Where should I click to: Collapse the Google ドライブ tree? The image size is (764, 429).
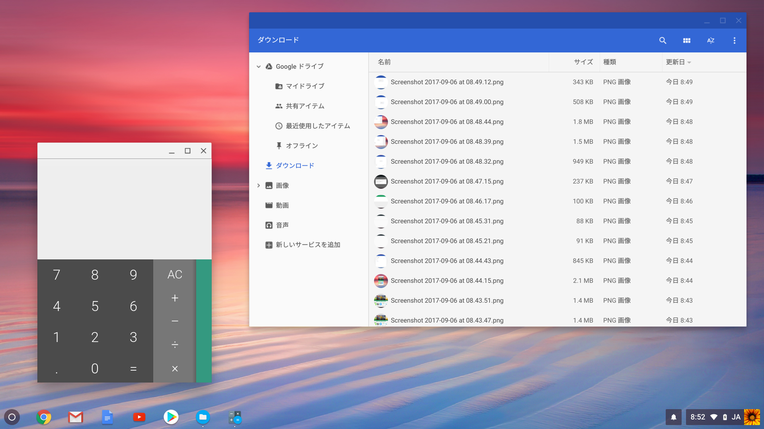click(x=259, y=66)
